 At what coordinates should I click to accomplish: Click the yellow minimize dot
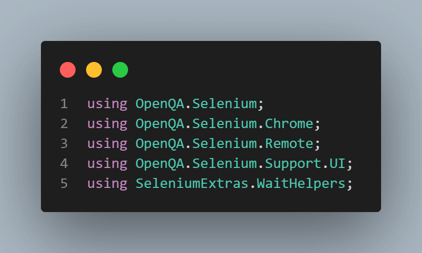[x=94, y=70]
